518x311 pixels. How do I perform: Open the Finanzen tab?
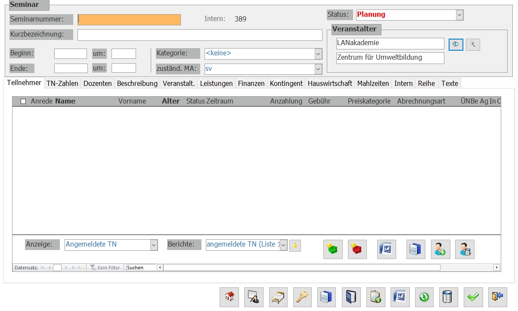(251, 83)
